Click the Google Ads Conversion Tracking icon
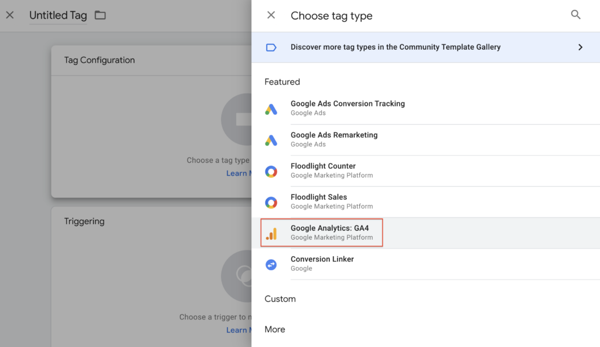This screenshot has height=347, width=600. pos(271,109)
